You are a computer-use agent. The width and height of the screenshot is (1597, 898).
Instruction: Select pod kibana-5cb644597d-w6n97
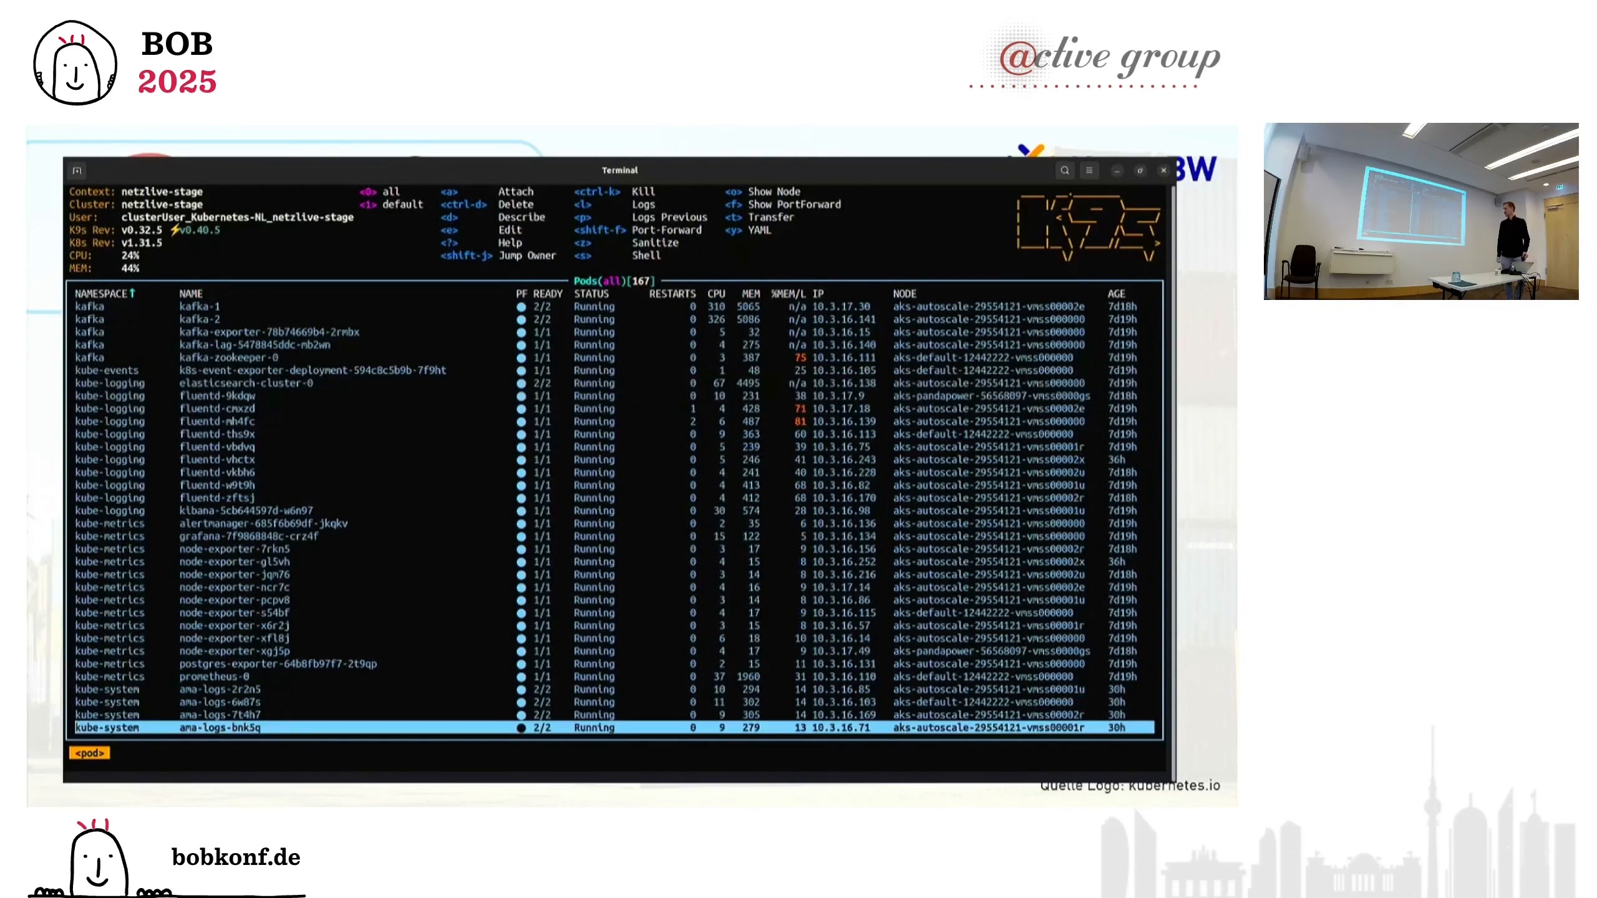point(614,511)
